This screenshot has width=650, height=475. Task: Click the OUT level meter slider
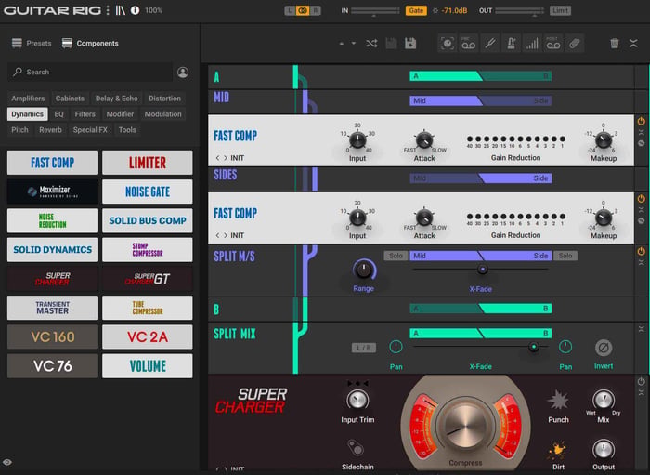click(x=520, y=11)
